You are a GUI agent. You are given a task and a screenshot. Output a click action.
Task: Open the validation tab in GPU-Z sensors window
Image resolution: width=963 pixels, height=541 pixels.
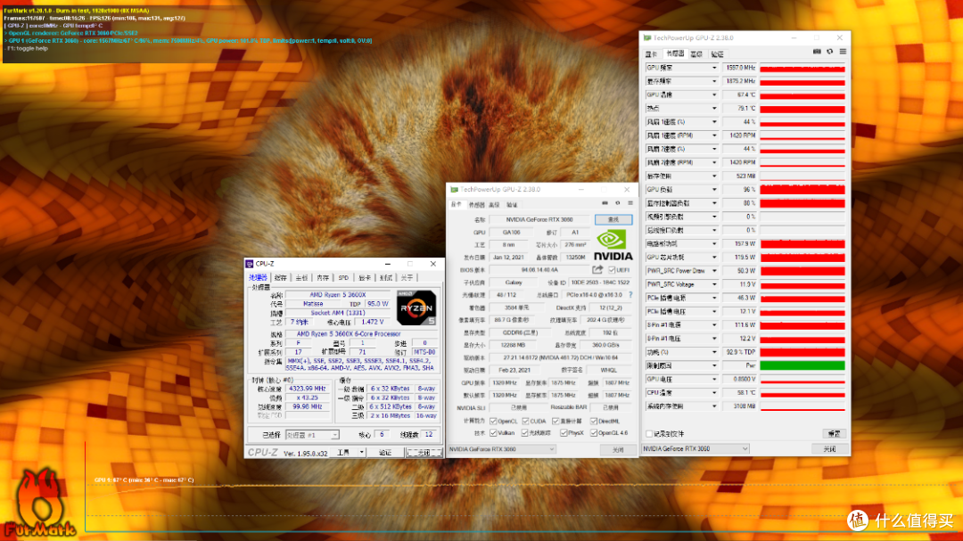[x=717, y=54]
